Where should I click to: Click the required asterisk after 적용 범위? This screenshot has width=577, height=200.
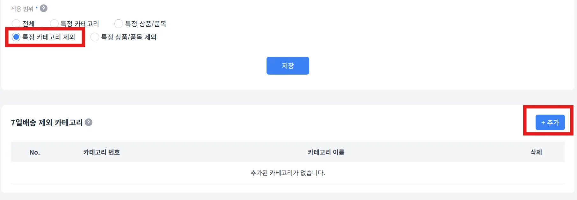click(37, 8)
